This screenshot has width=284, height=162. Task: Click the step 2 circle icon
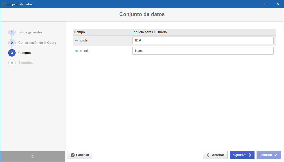(12, 43)
